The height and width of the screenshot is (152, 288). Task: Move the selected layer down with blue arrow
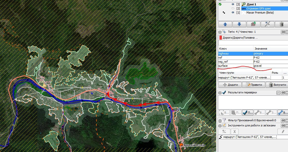239,24
